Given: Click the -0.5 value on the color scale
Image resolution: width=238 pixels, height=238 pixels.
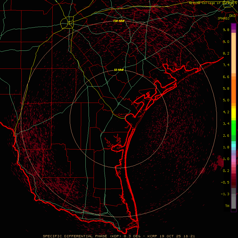Looking at the screenshot, I should click(225, 182).
